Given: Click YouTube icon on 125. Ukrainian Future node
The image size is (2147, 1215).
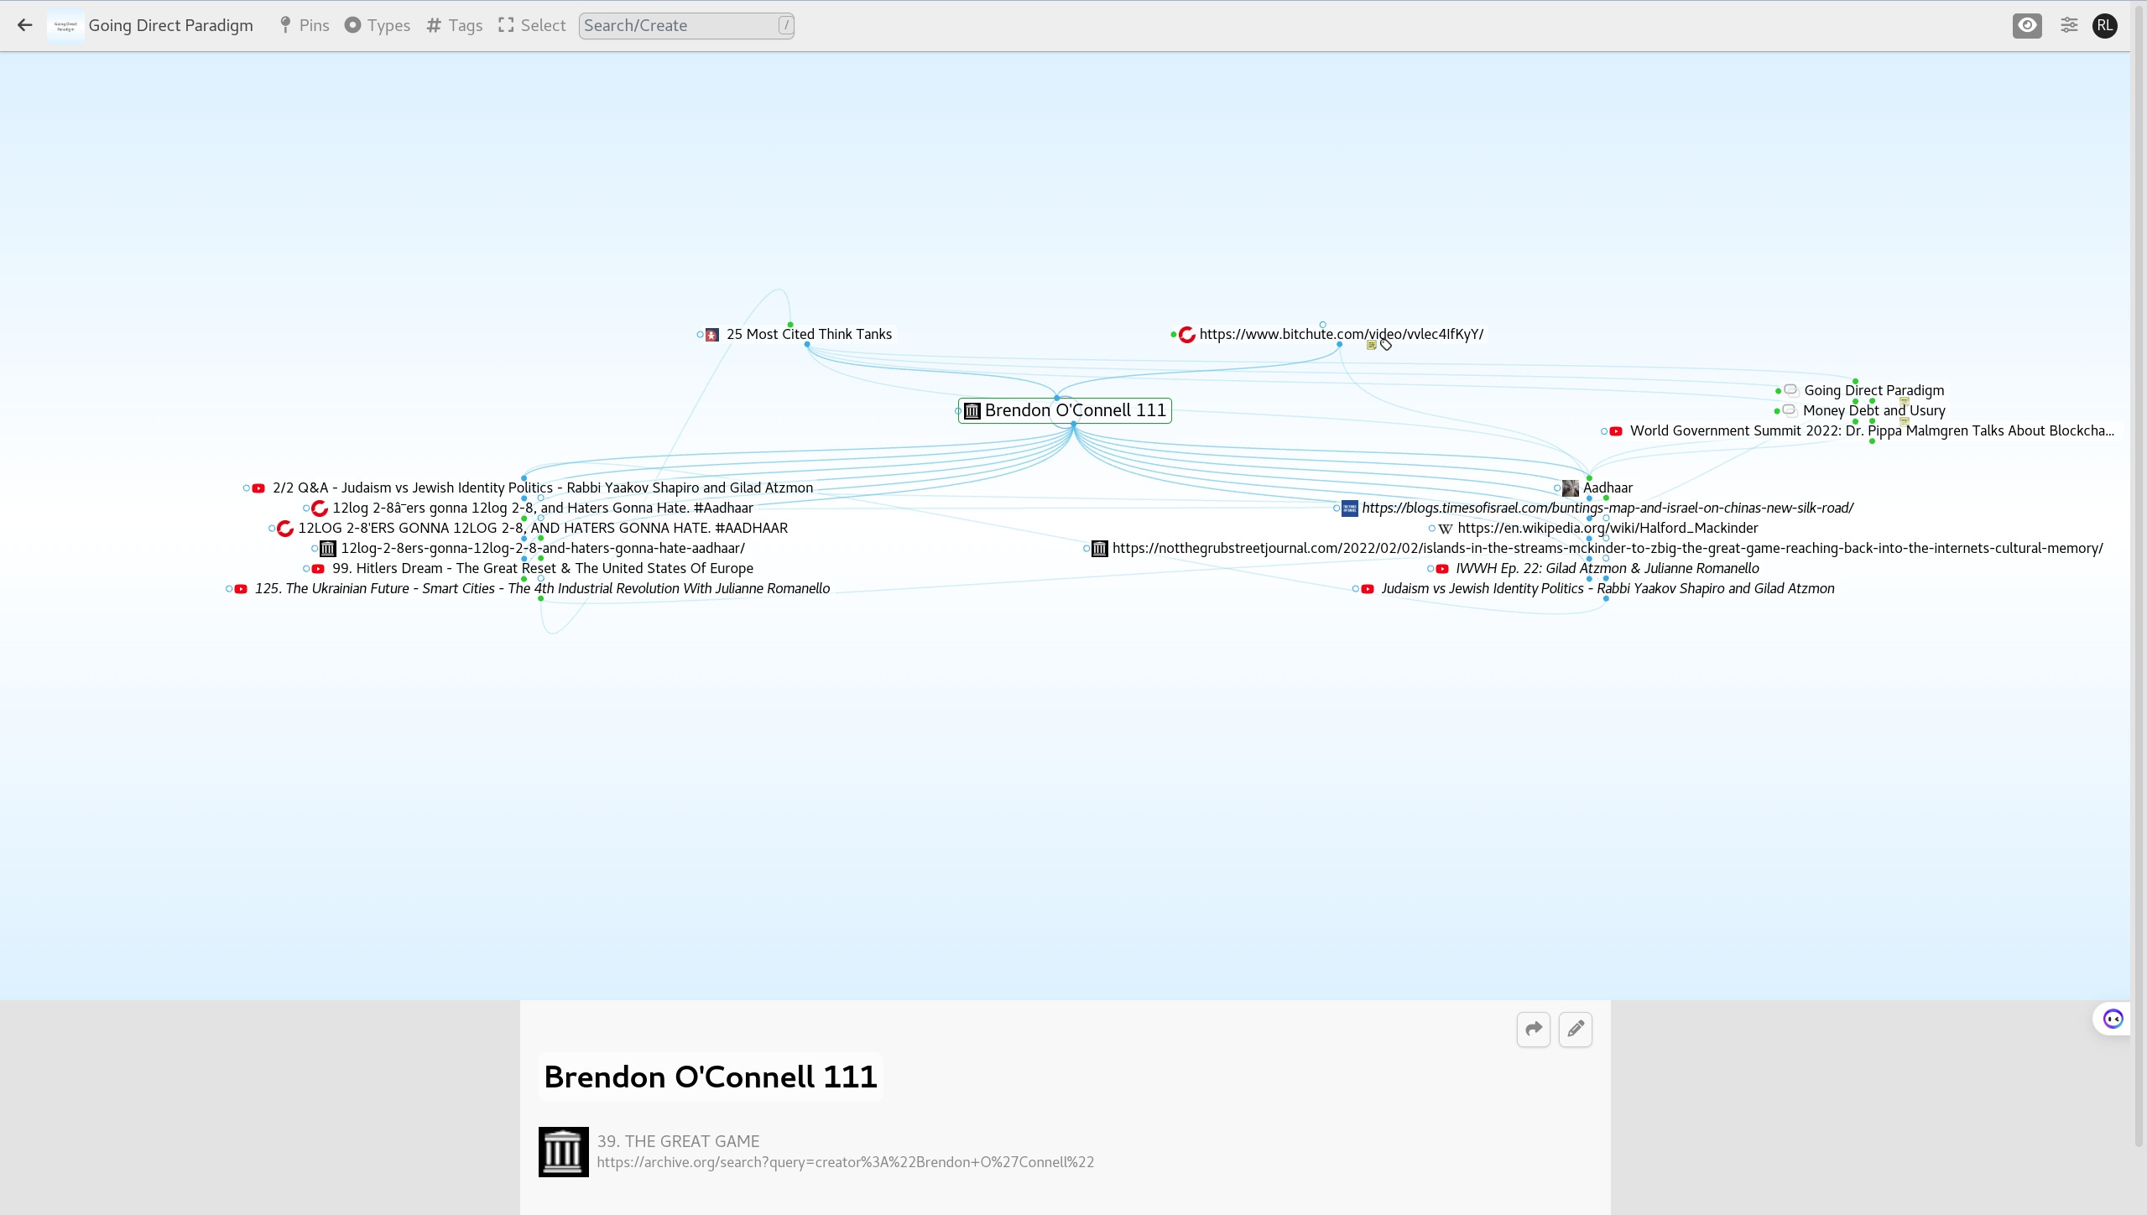Looking at the screenshot, I should [241, 589].
